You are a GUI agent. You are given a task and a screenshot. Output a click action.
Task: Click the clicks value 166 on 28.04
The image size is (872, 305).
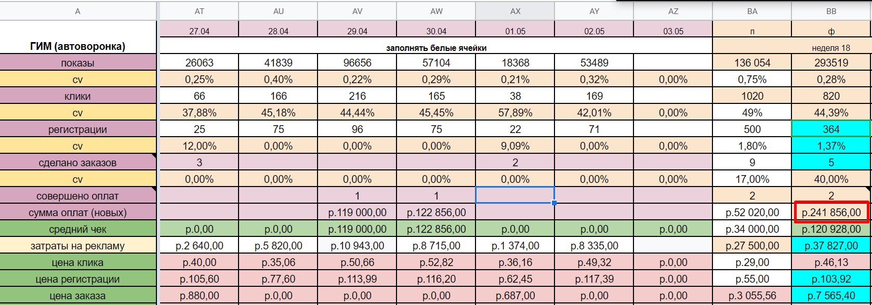[278, 96]
